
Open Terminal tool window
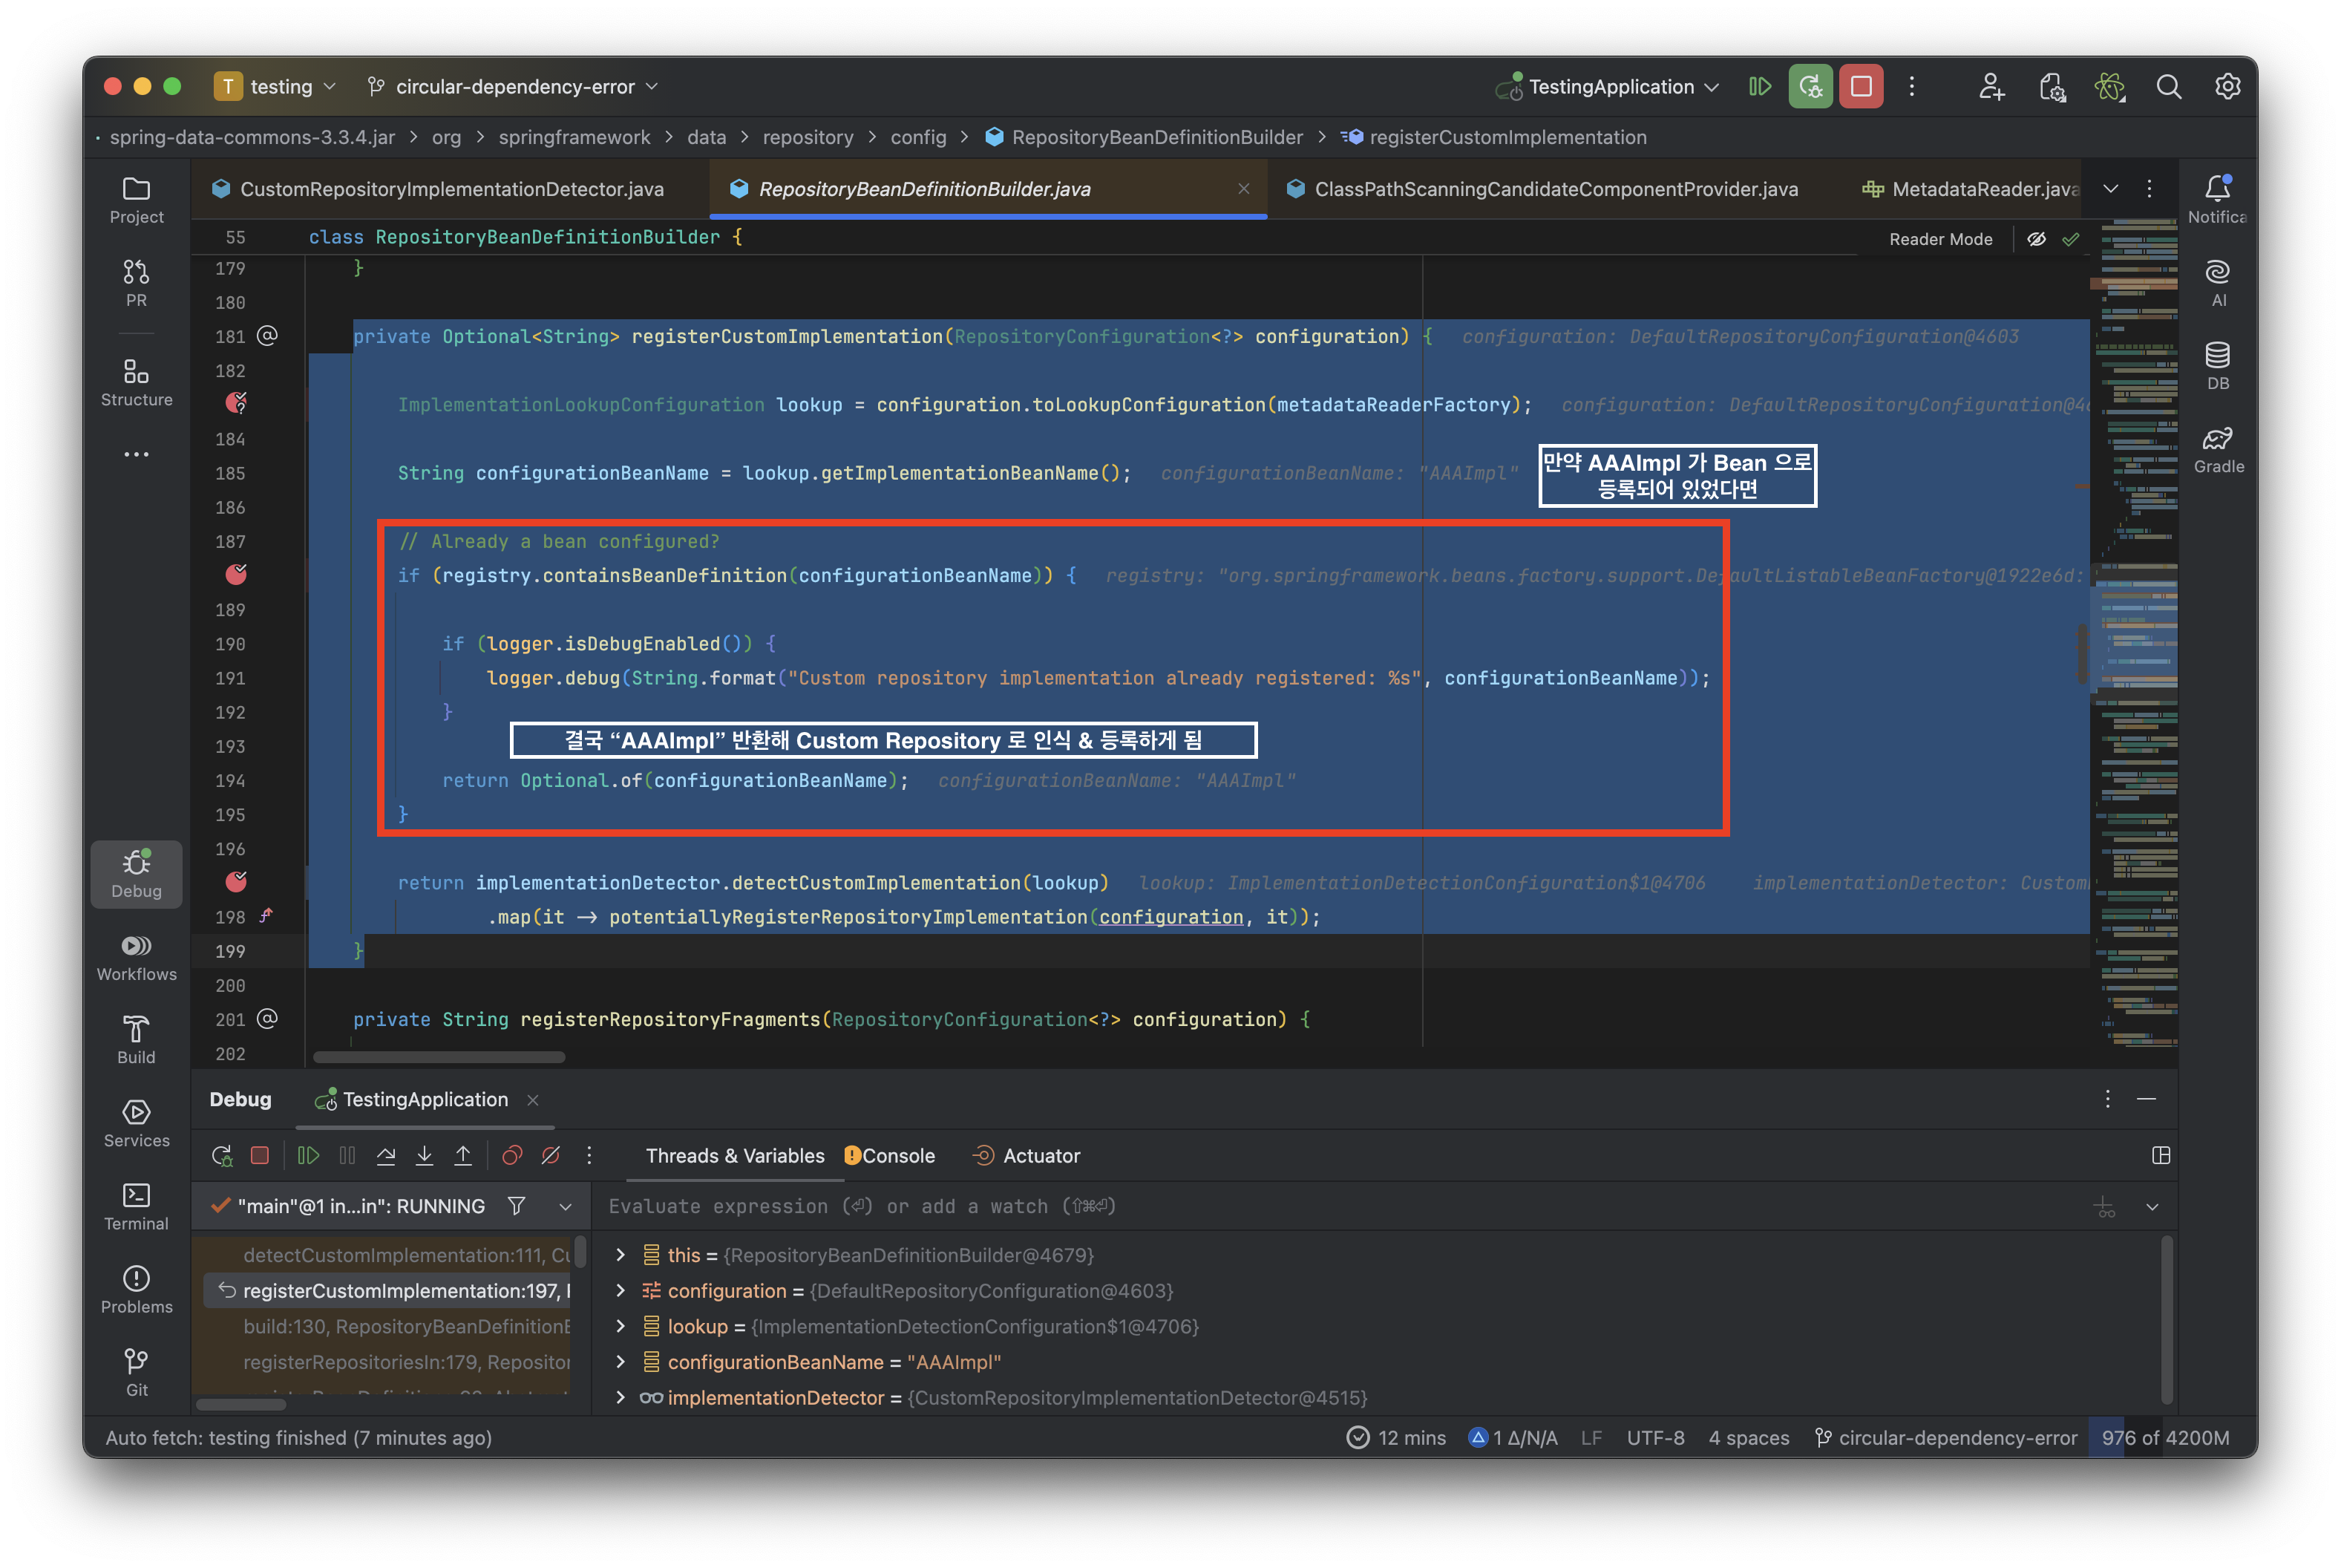(x=136, y=1206)
